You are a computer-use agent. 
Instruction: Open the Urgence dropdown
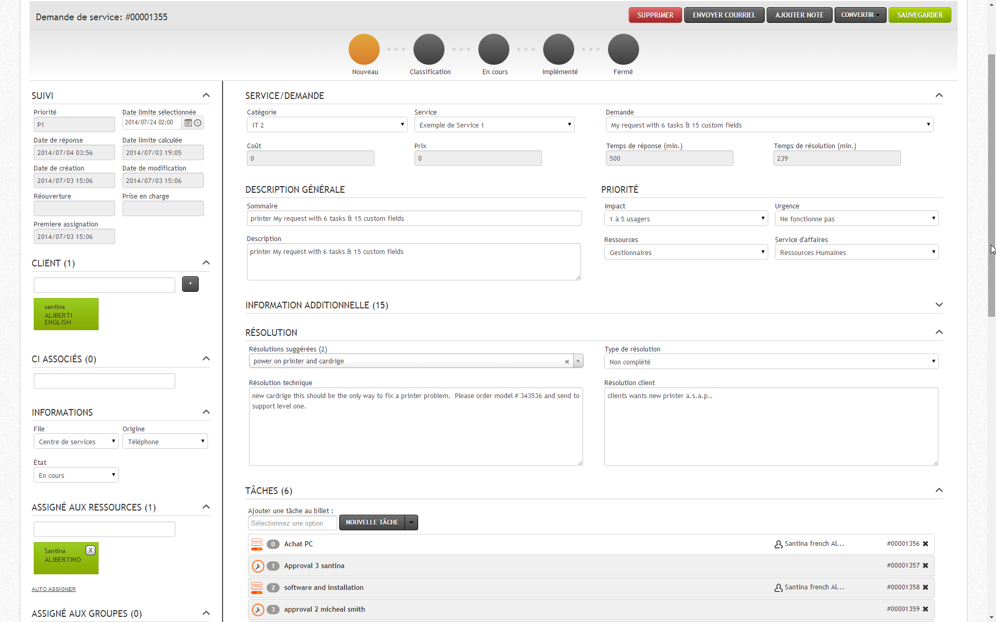coord(856,219)
